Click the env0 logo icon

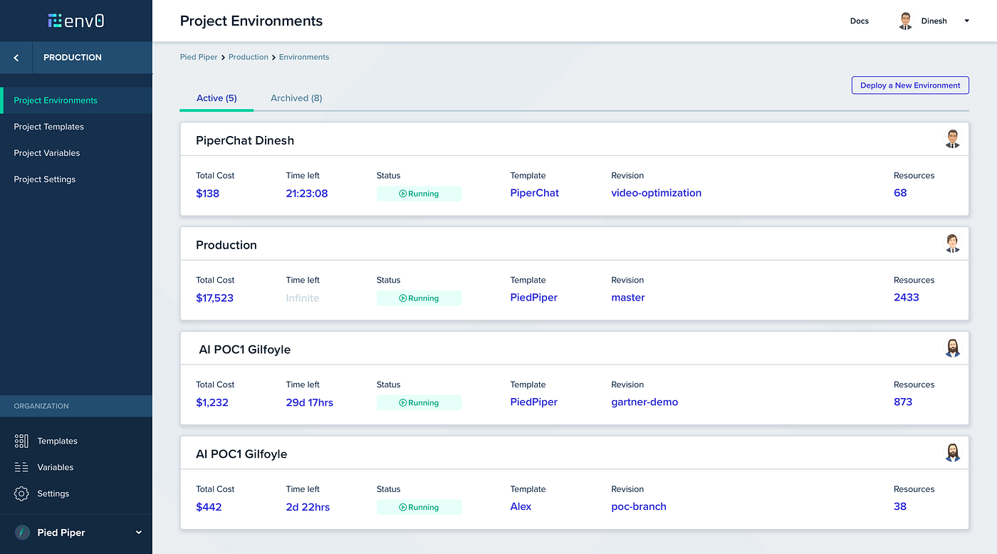(55, 21)
